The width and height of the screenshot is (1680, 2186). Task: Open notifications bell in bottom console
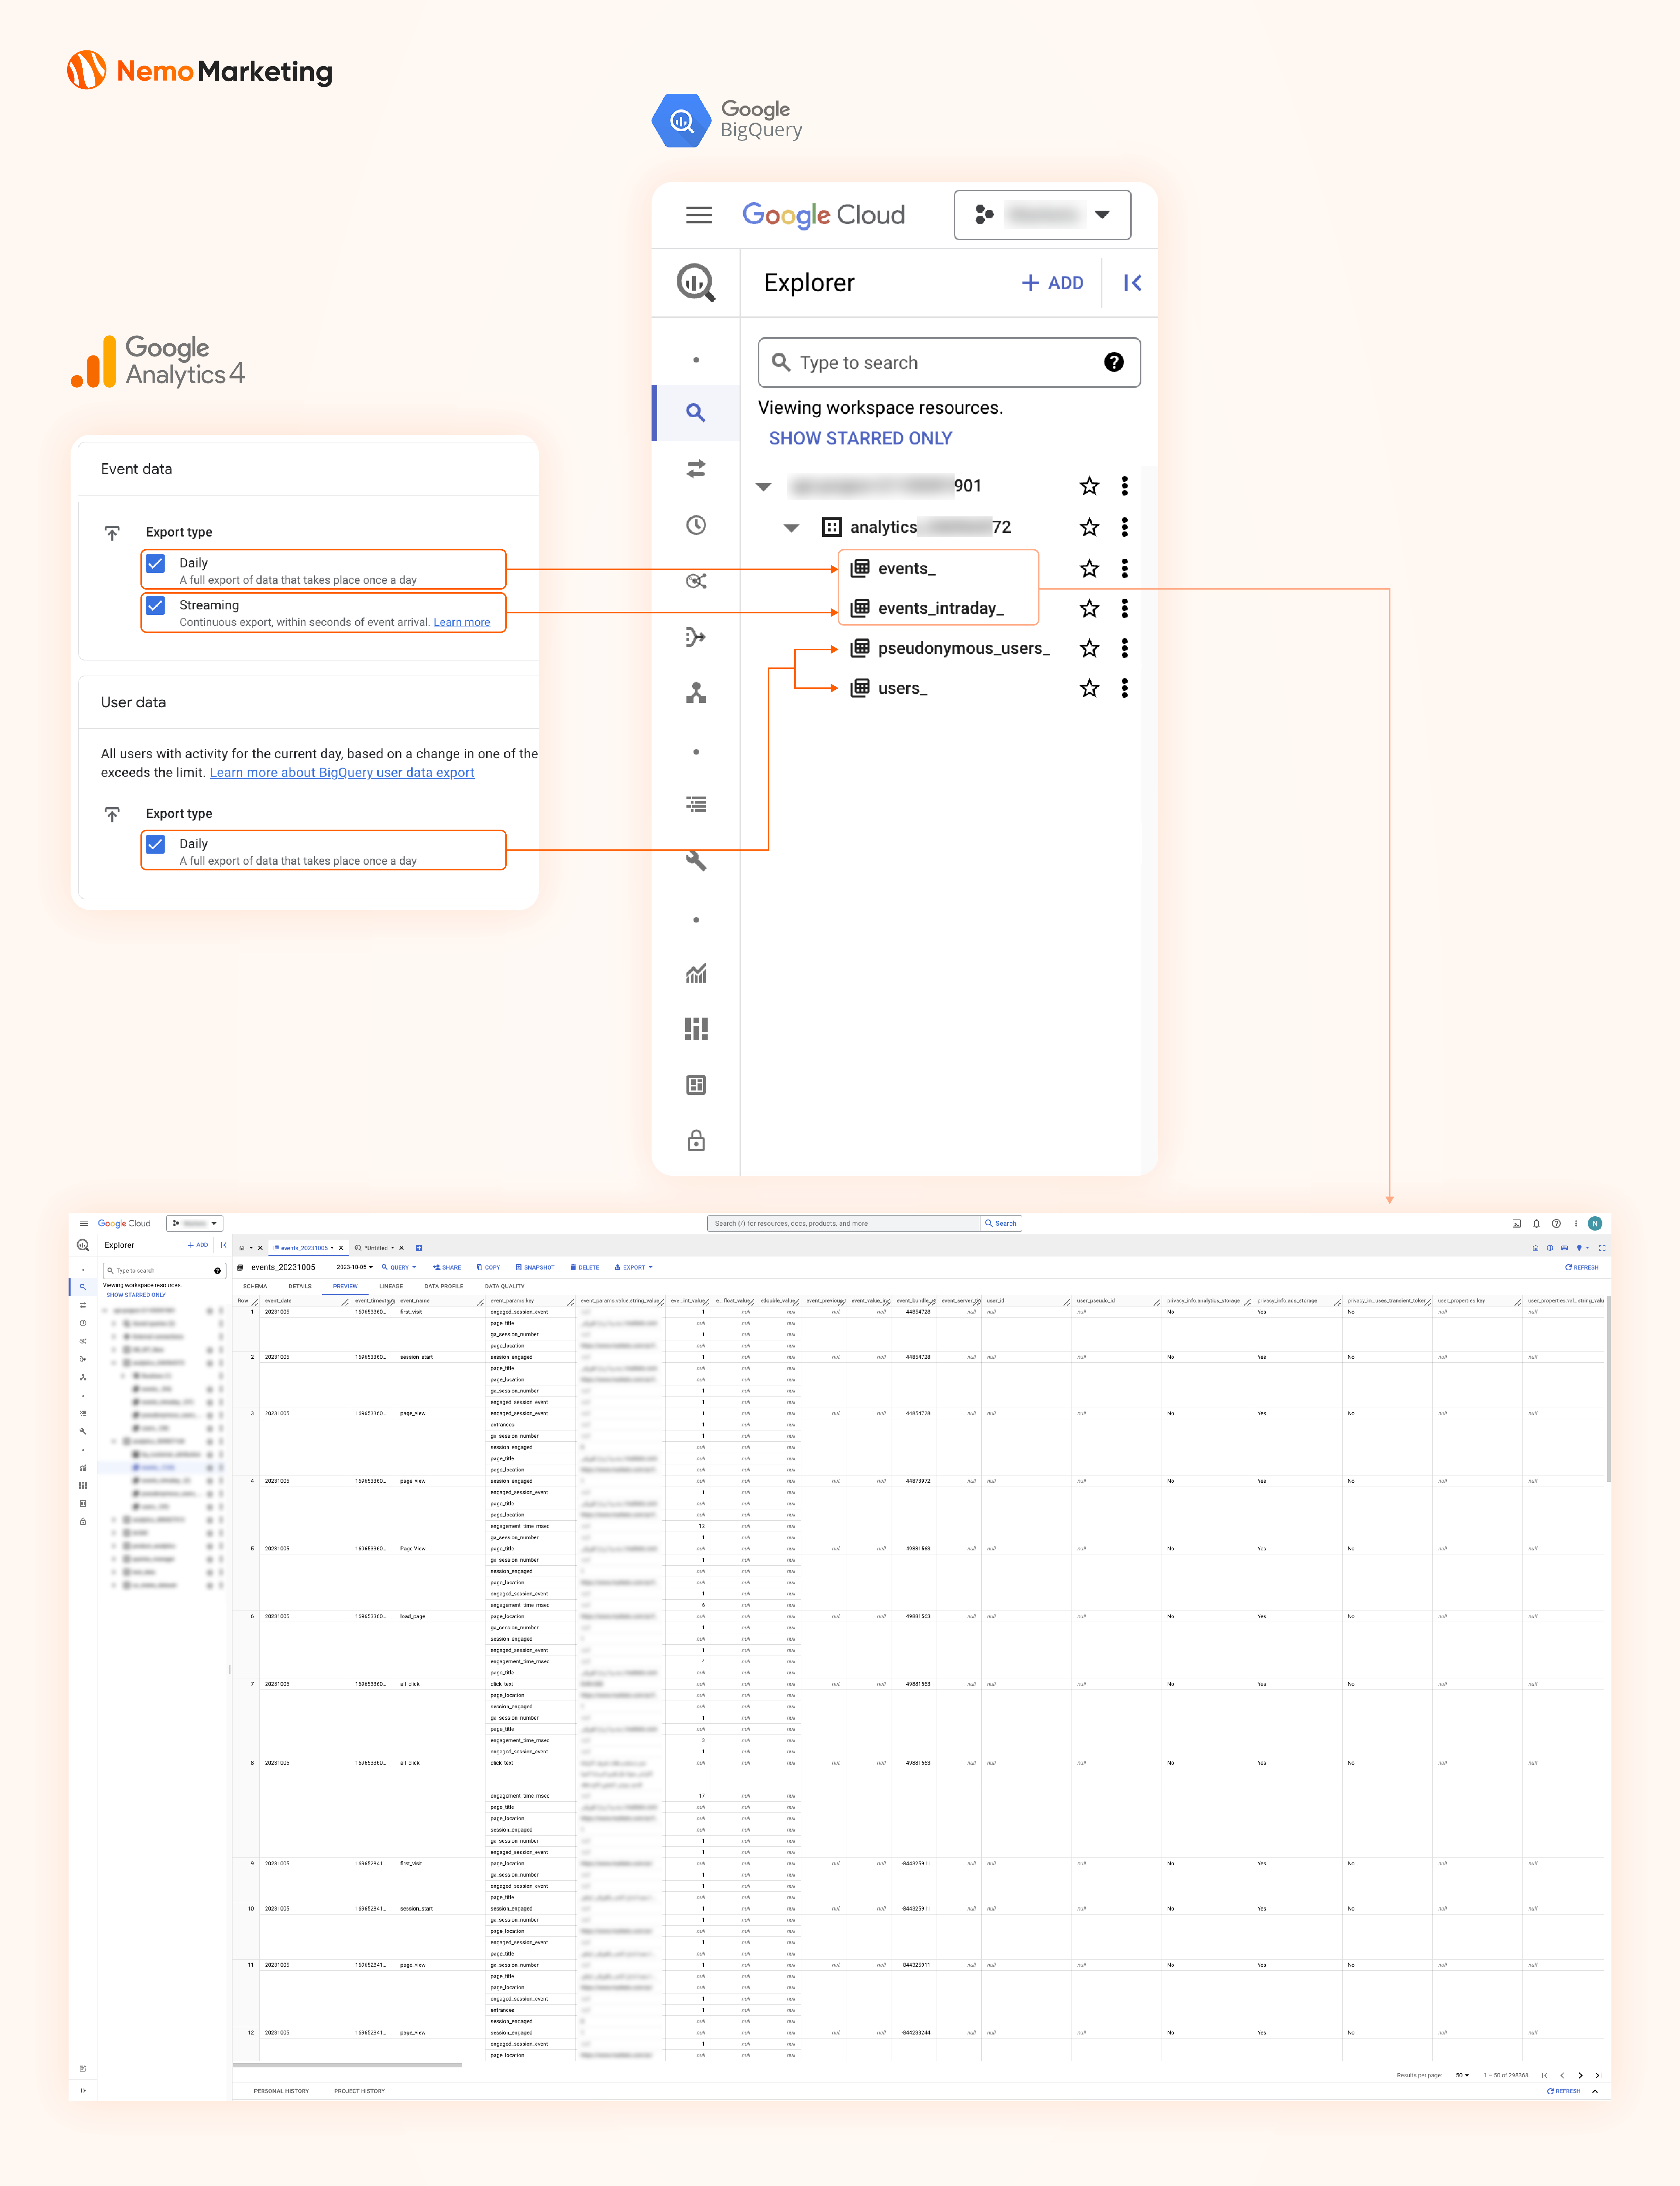(x=1536, y=1224)
